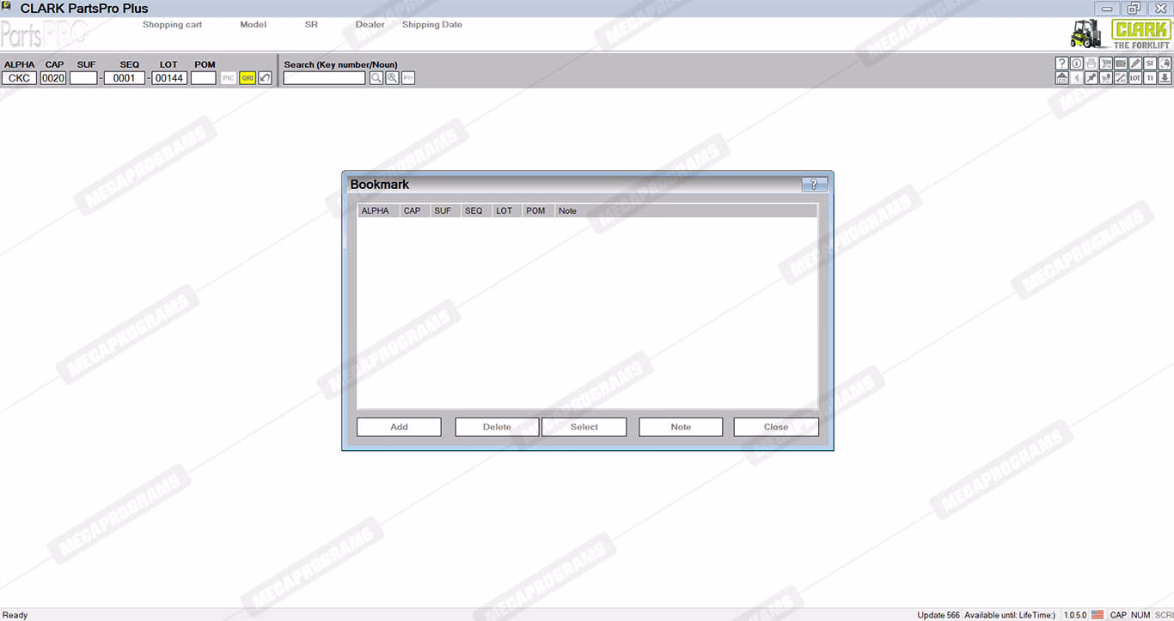The height and width of the screenshot is (621, 1174).
Task: Click the CAP column header in Bookmark list
Action: click(414, 211)
